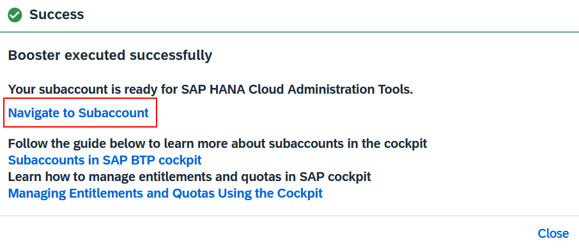579x248 pixels.
Task: Click SAP HANA Cloud Administration Tools text
Action: 297,89
